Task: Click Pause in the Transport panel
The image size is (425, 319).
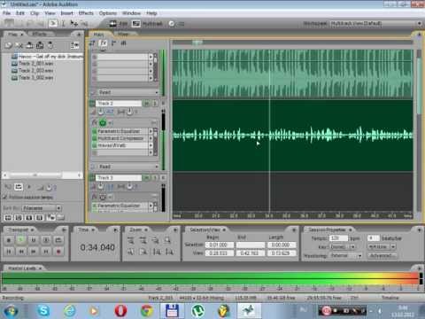Action: click(x=34, y=240)
